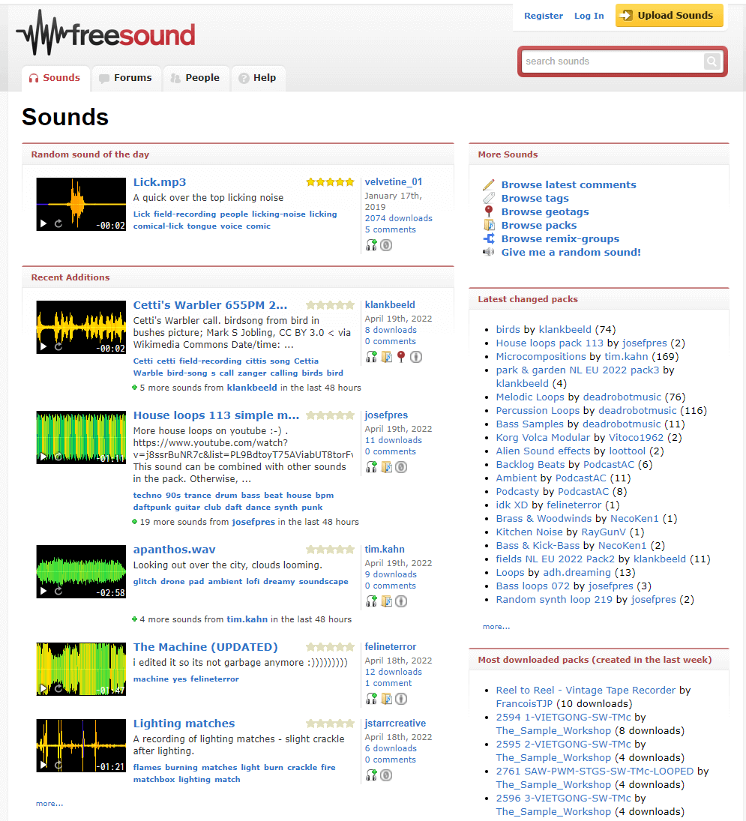Toggle loop on Lighting matches player
The height and width of the screenshot is (821, 746).
tap(58, 766)
